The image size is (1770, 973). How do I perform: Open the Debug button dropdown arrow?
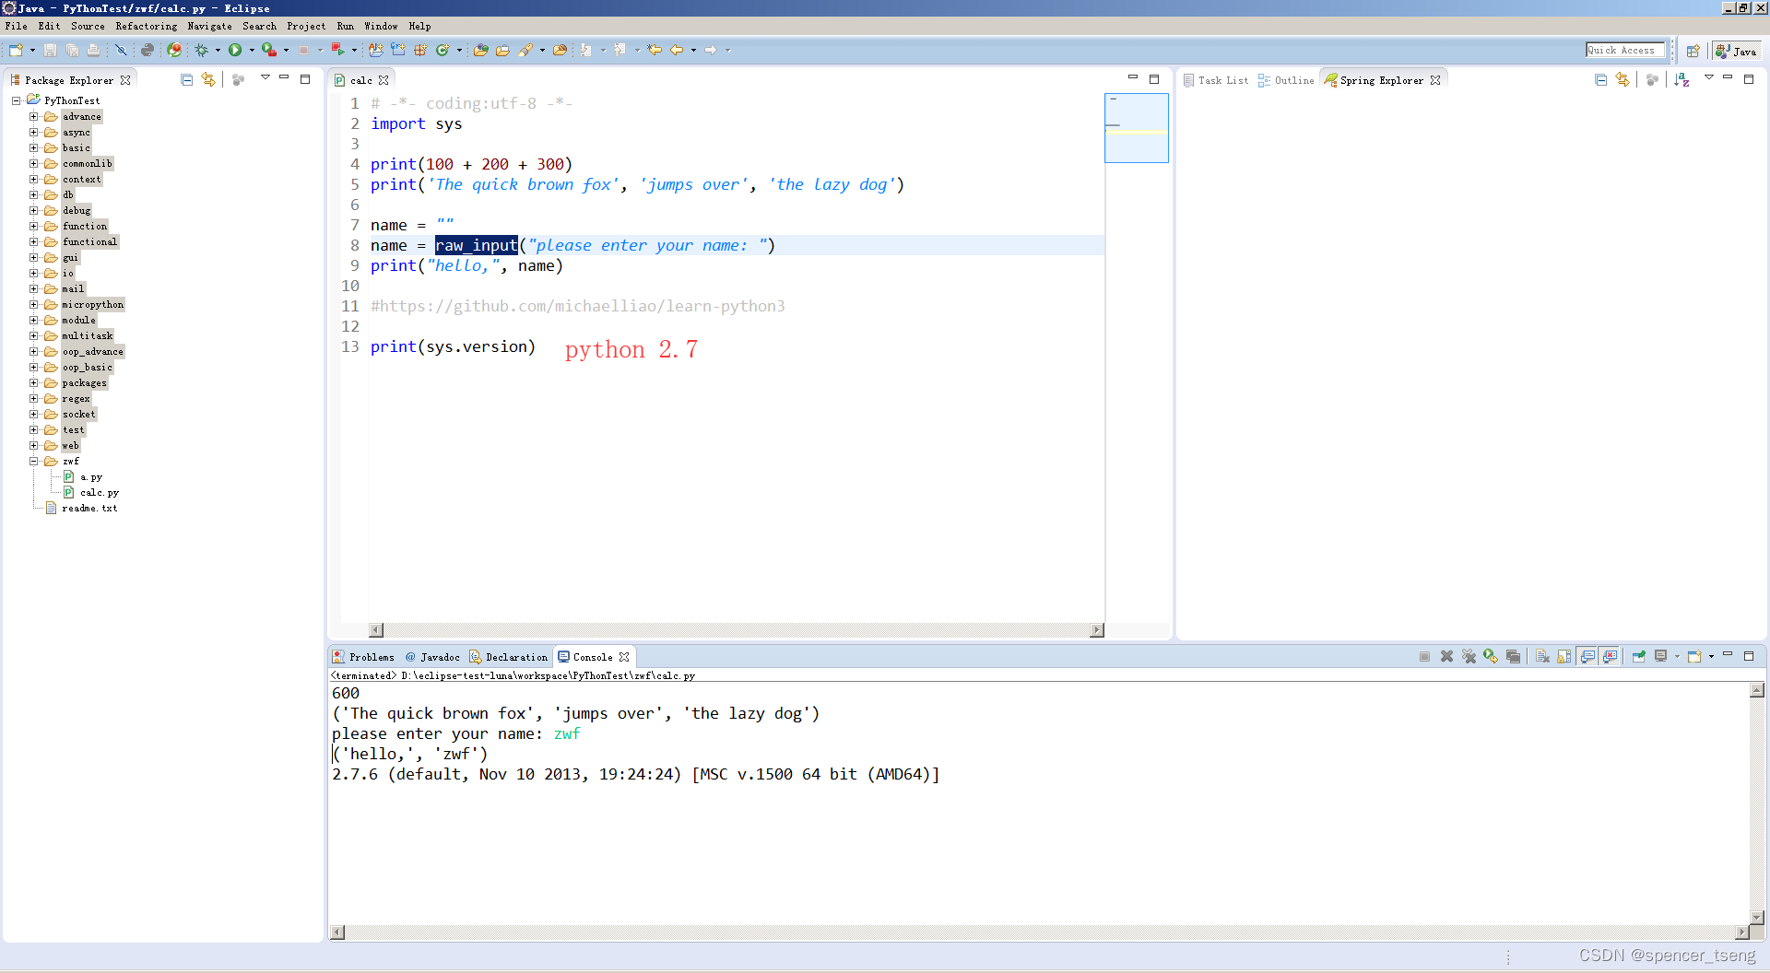pos(218,50)
